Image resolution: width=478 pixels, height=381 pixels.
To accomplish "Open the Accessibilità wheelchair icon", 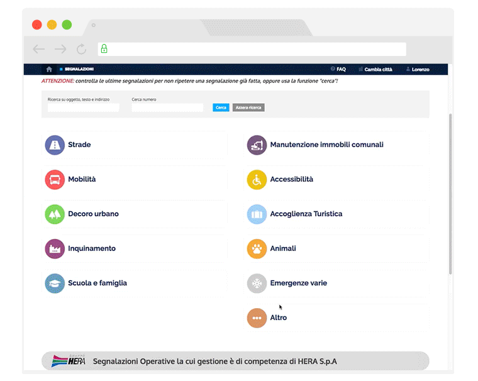I will [x=257, y=180].
